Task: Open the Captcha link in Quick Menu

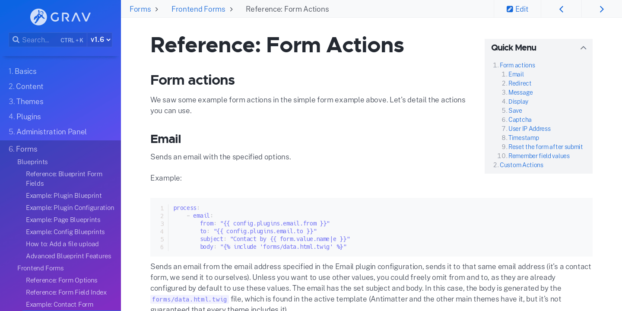Action: [x=520, y=120]
